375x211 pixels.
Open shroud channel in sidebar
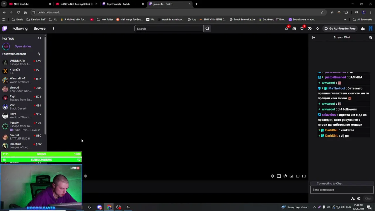coord(22,89)
